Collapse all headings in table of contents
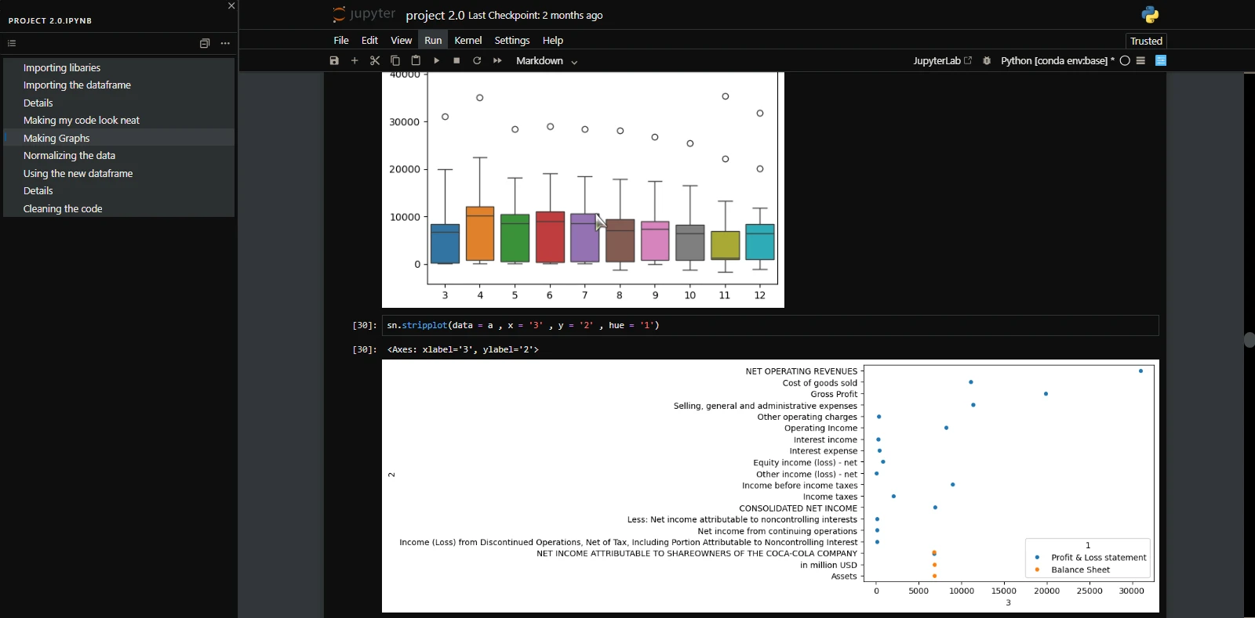Viewport: 1255px width, 618px height. tap(205, 44)
